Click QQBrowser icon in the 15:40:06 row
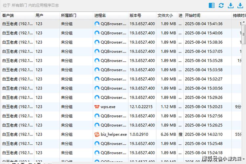 (x=97, y=33)
